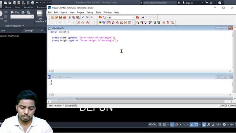The image size is (236, 133).
Task: Click Load Selection icon in Tools toolbar
Action: tap(142, 23)
